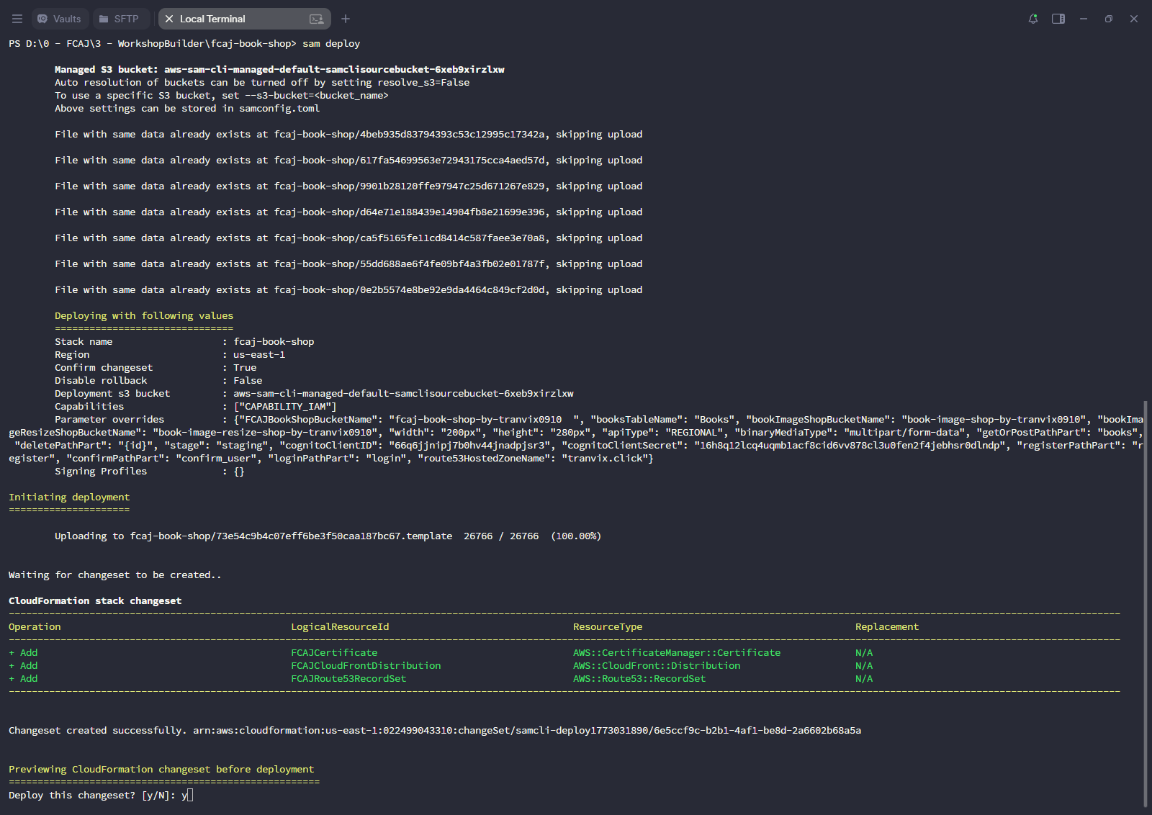Click 'Deploying with following values' heading

click(144, 315)
